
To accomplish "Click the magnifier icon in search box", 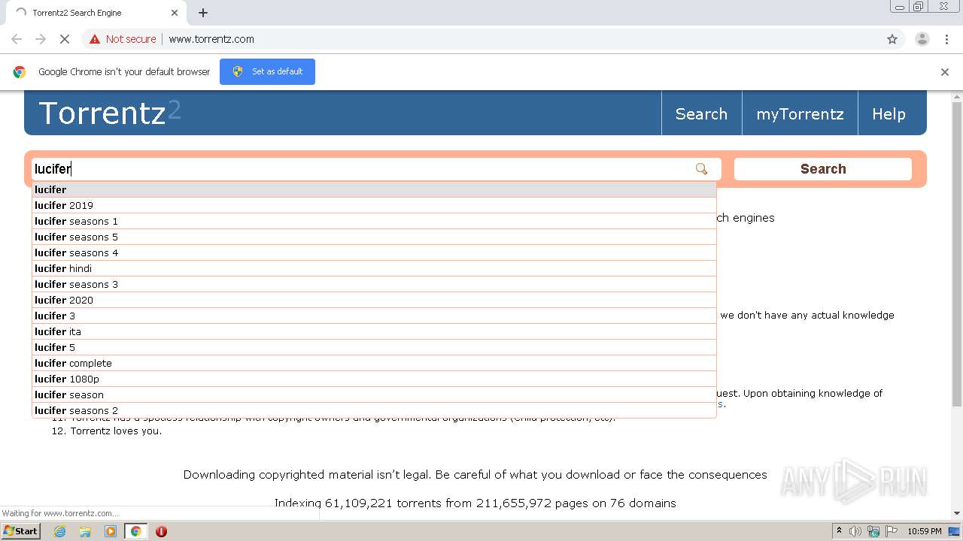I will pos(701,169).
